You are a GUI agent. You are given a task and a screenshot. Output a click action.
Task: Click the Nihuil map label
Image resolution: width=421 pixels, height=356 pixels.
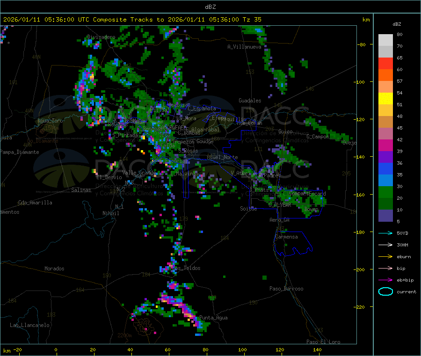coord(111,213)
